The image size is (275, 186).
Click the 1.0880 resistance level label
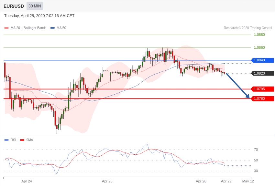259,35
